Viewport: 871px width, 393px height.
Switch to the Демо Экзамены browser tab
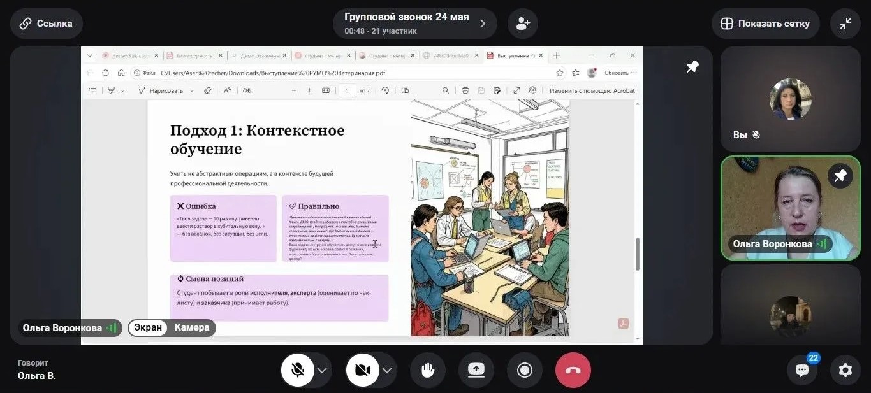coord(258,55)
